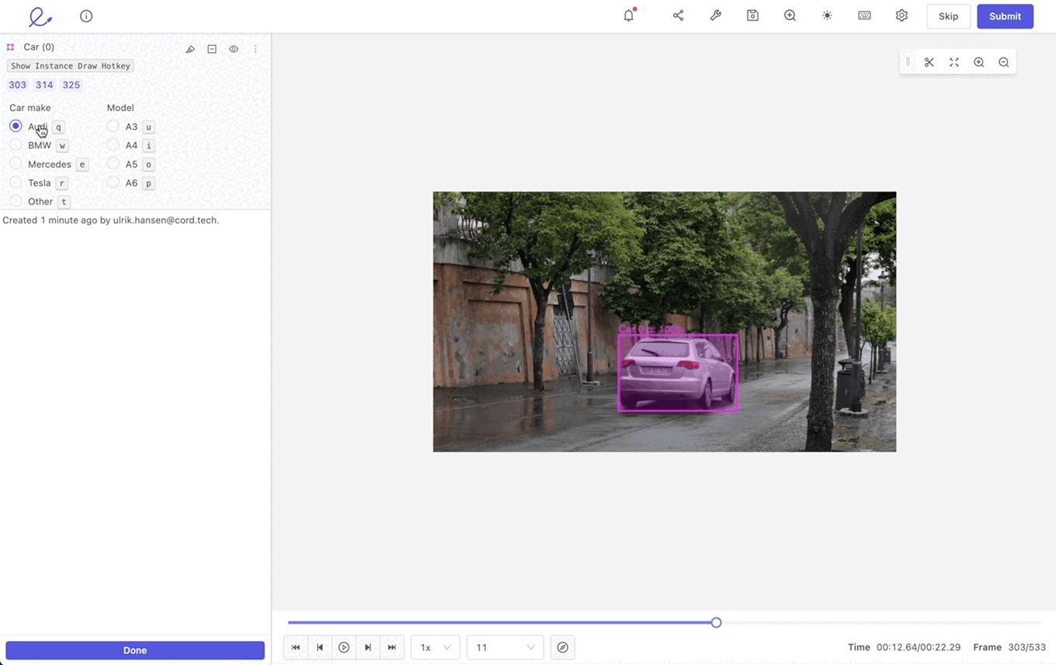Open the frame step dropdown showing 11
This screenshot has height=665, width=1056.
(505, 646)
